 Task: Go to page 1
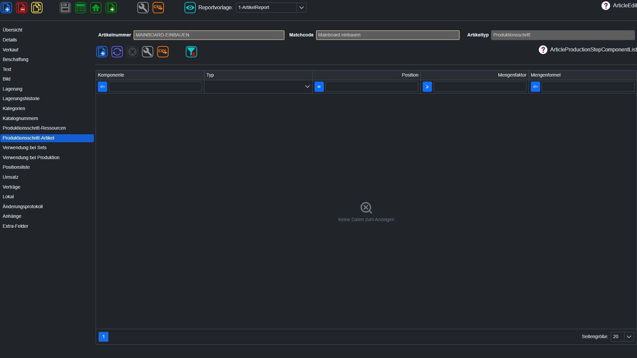tap(104, 337)
